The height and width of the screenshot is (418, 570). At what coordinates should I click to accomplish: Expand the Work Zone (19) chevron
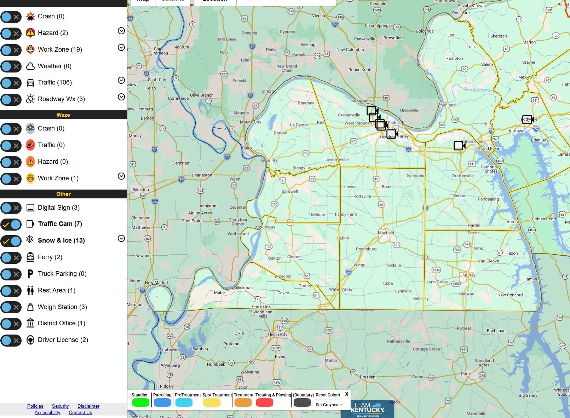(x=121, y=47)
